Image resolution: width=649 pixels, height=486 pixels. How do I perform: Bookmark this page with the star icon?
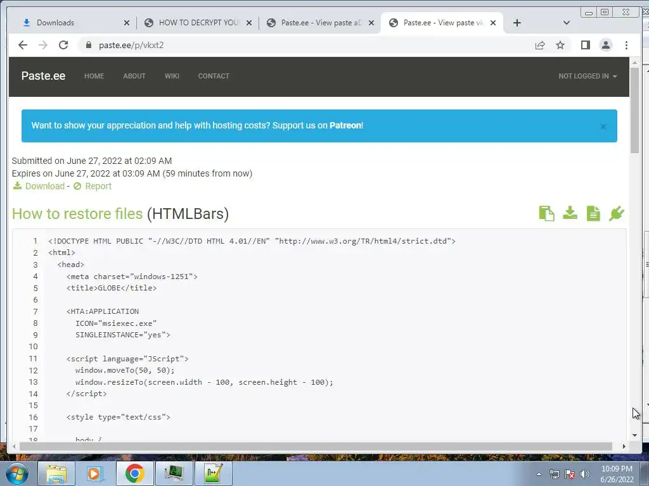click(x=560, y=45)
